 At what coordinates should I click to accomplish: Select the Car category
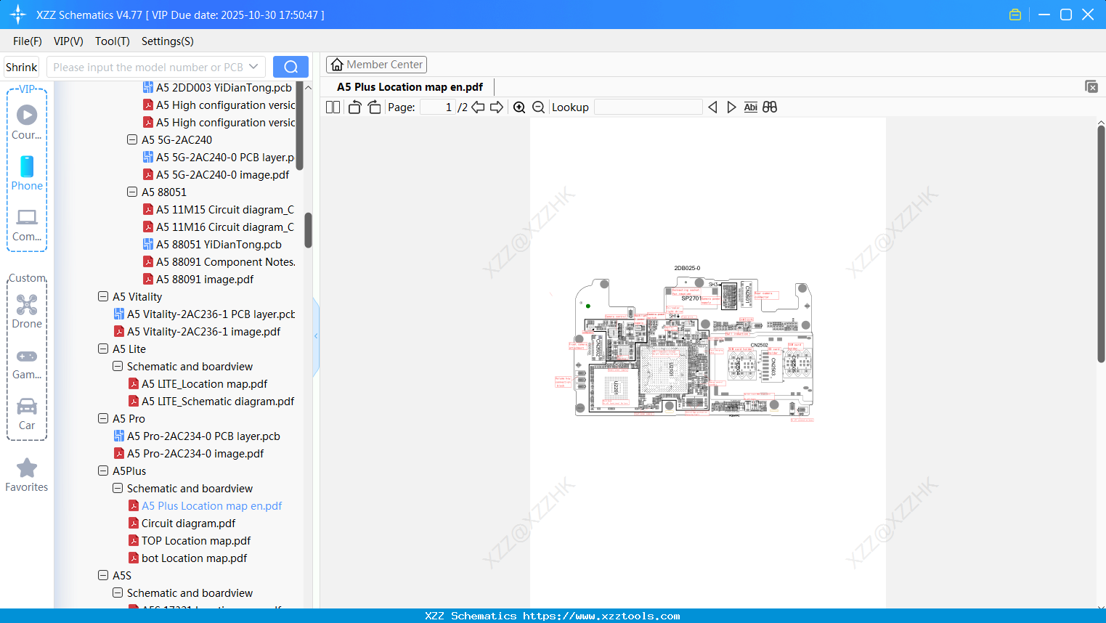tap(27, 413)
